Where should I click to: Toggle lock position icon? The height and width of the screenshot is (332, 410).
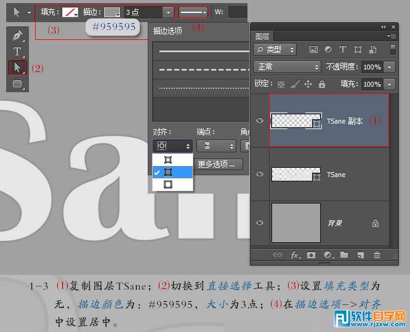point(308,84)
